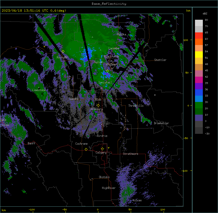This screenshot has width=218, height=213.
Task: Click the HighRiver city label
Action: coord(109,188)
